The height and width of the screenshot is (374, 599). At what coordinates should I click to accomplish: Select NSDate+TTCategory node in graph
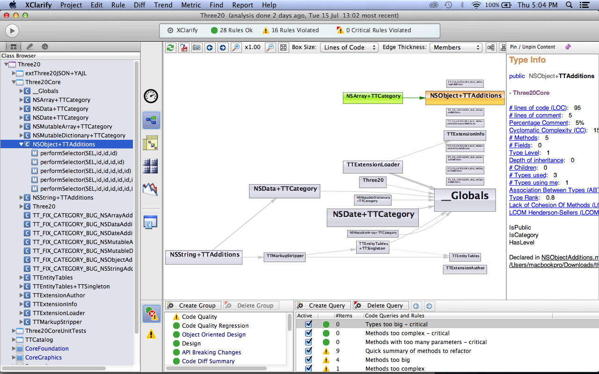click(x=373, y=218)
